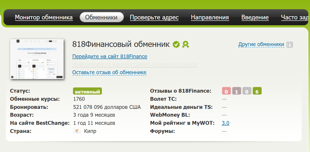Click the green award ribbon badge
Viewport: 310px width, 152px height.
[185, 44]
